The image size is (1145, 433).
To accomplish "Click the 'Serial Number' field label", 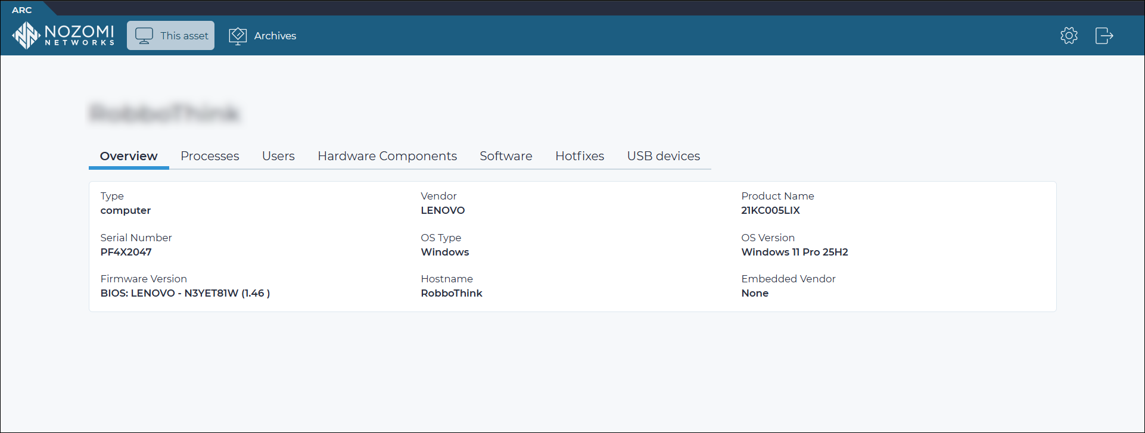I will (x=136, y=238).
